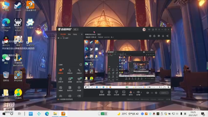The width and height of the screenshot is (208, 117).
Task: Add a new scene with the plus button
Action: click(x=82, y=34)
